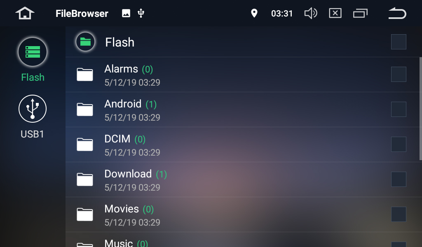The width and height of the screenshot is (422, 247).
Task: Tap the location pin status icon
Action: (x=254, y=13)
